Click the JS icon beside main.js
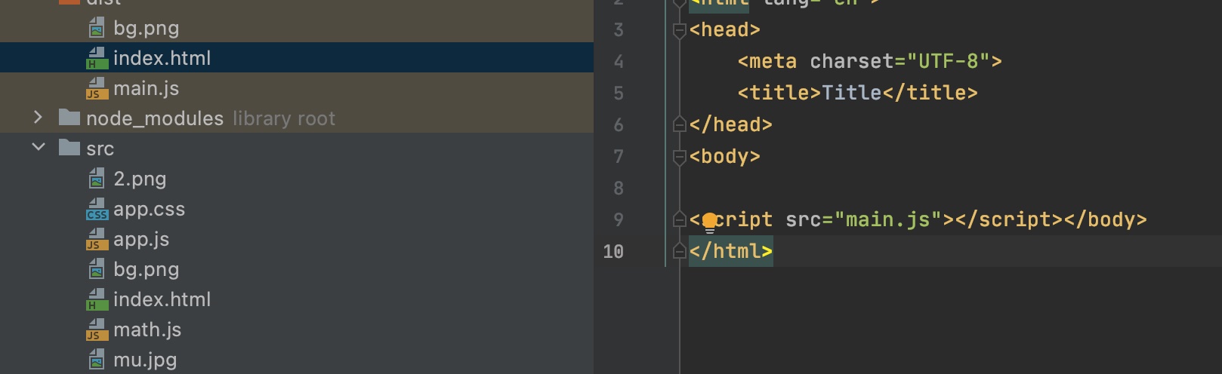 (x=97, y=89)
